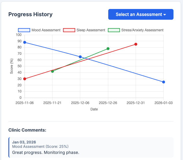This screenshot has width=183, height=160.
Task: Click blue Mood point at score 88
Action: click(x=25, y=42)
